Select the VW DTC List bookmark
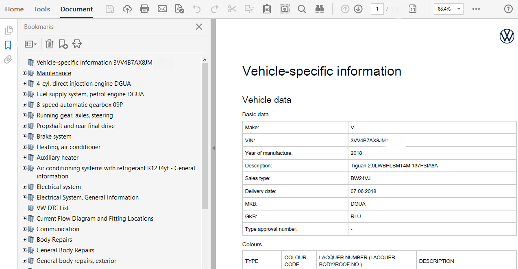 [52, 208]
